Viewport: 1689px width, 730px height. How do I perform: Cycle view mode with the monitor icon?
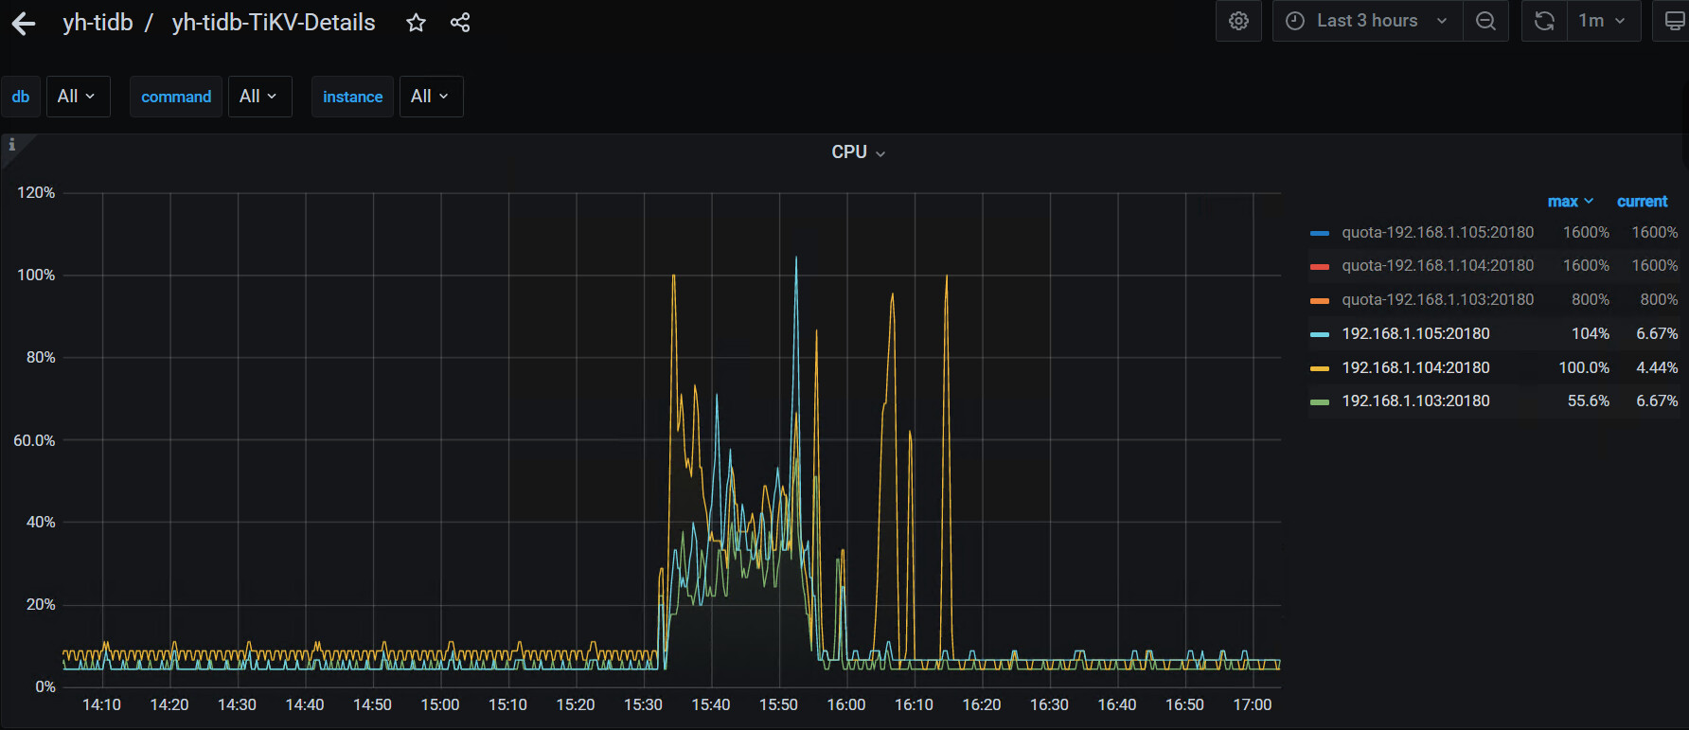1673,21
